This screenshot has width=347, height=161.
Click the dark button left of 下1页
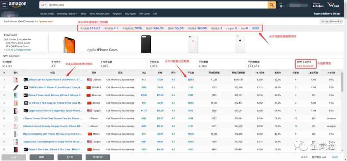[x=41, y=157]
